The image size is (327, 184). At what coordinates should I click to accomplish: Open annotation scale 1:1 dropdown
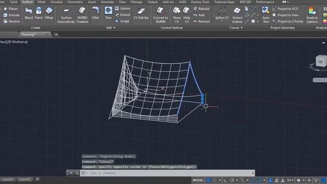291,180
